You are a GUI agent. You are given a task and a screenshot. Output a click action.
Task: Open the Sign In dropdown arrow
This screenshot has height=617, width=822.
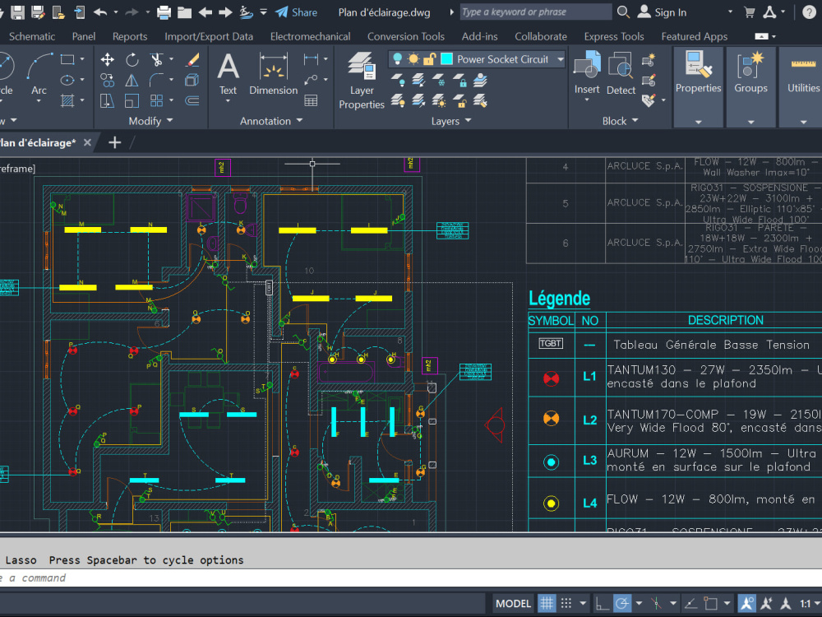pyautogui.click(x=730, y=12)
